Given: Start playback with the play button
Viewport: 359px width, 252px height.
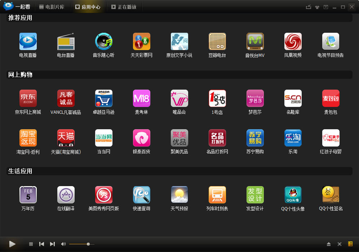Looking at the screenshot, I should [12, 244].
